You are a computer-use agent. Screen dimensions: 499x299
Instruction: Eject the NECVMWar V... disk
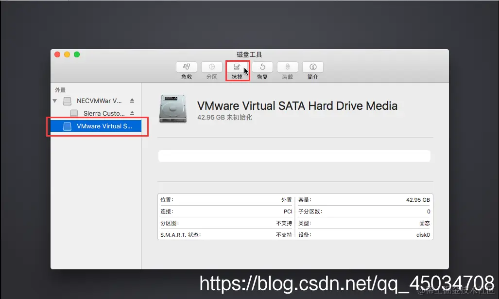[x=132, y=101]
